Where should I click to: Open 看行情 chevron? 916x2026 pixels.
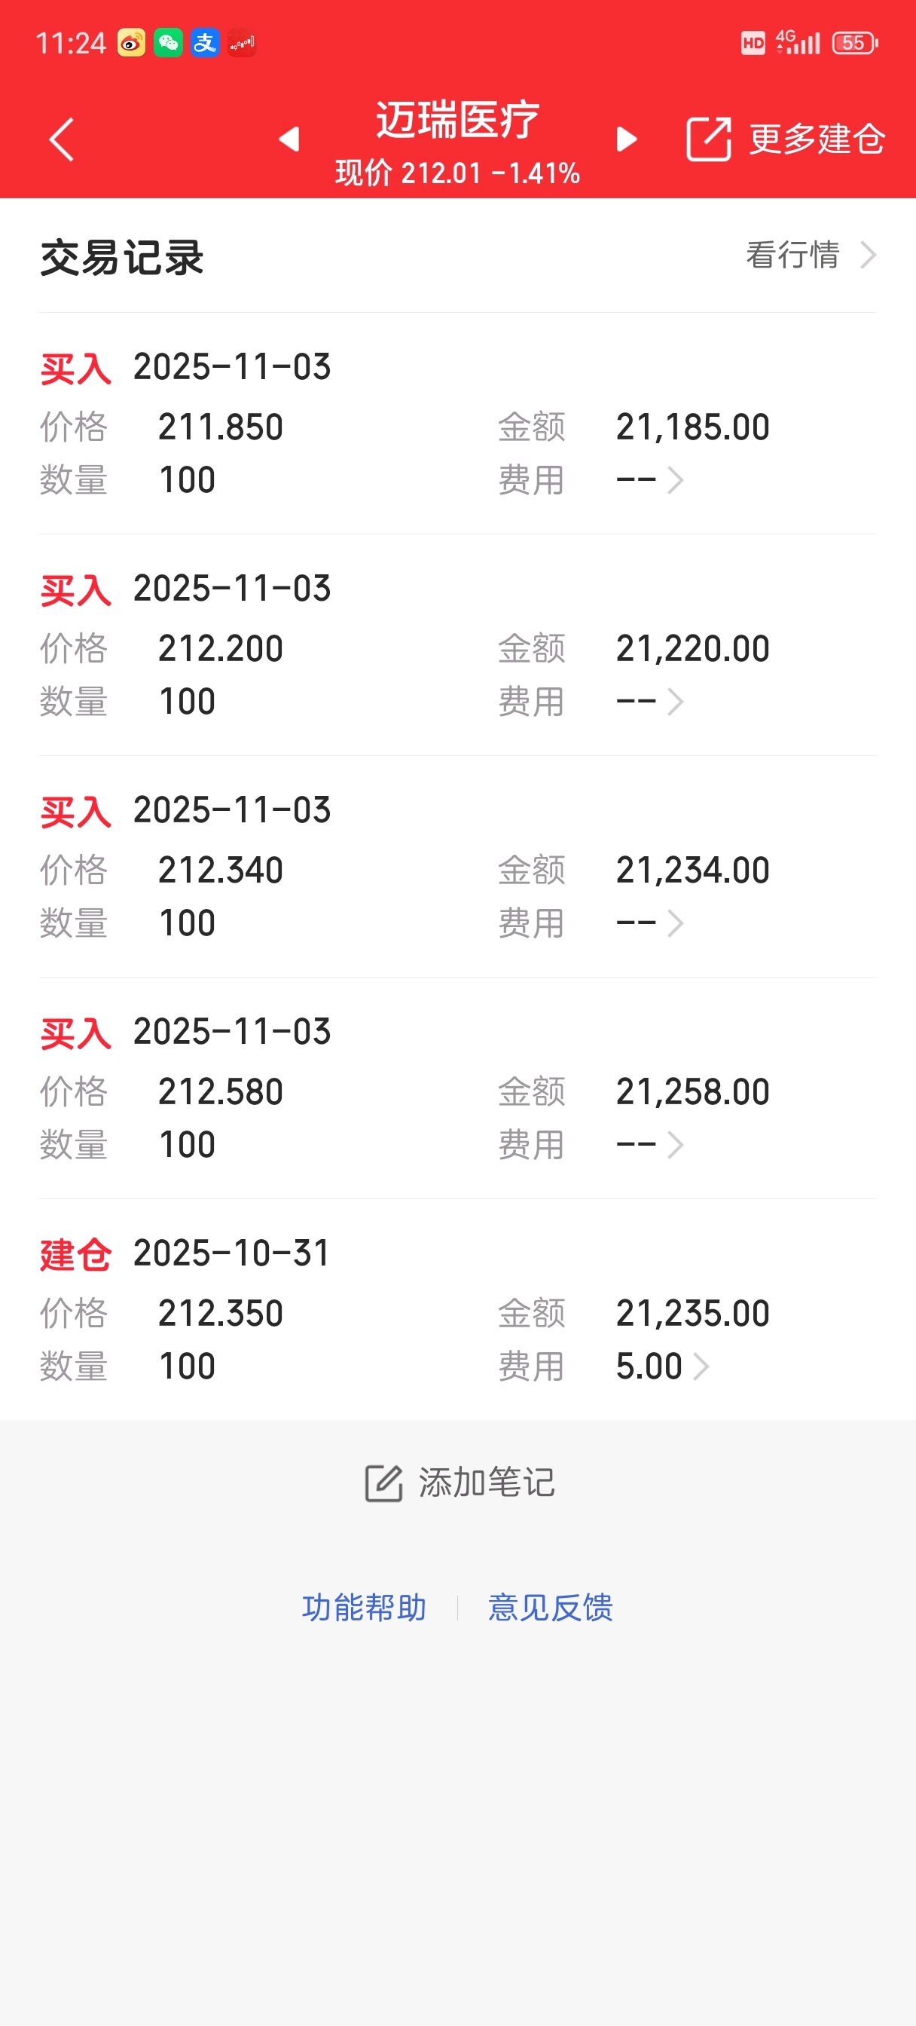click(x=868, y=255)
